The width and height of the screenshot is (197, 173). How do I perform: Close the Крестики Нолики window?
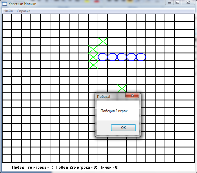188,3
